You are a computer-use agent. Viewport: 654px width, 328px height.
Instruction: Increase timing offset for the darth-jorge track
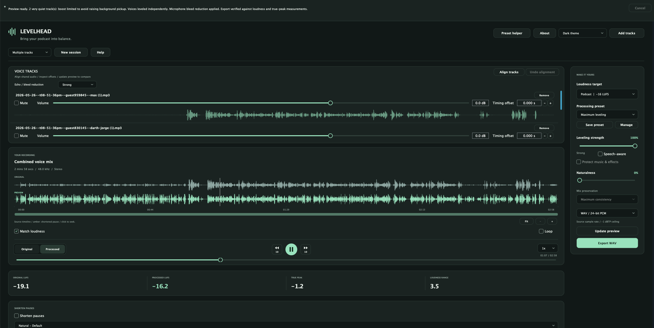click(550, 136)
